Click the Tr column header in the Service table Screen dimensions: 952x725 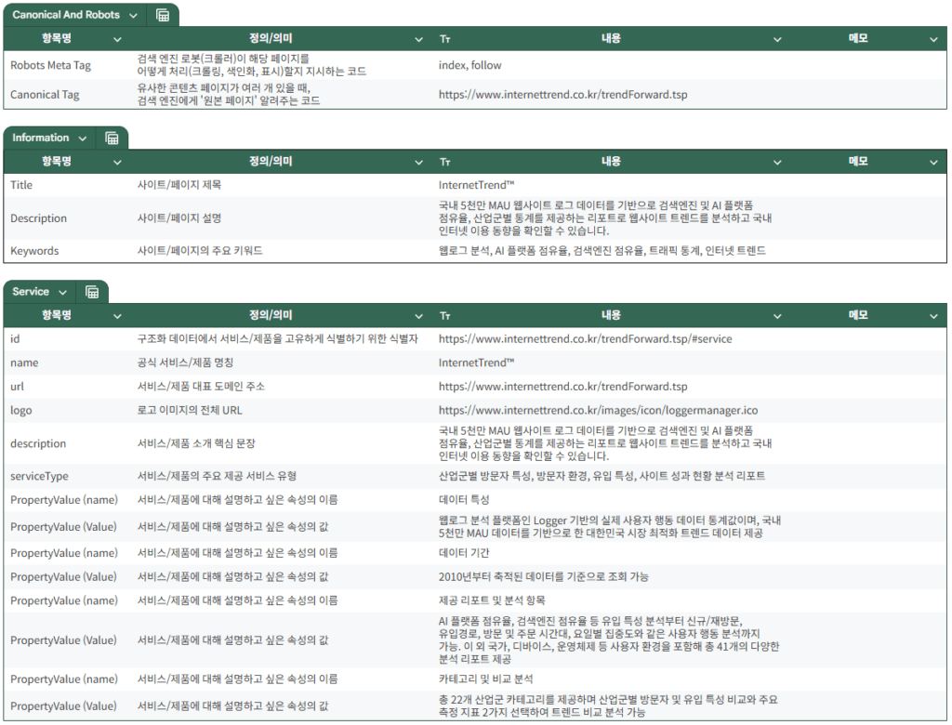(444, 315)
